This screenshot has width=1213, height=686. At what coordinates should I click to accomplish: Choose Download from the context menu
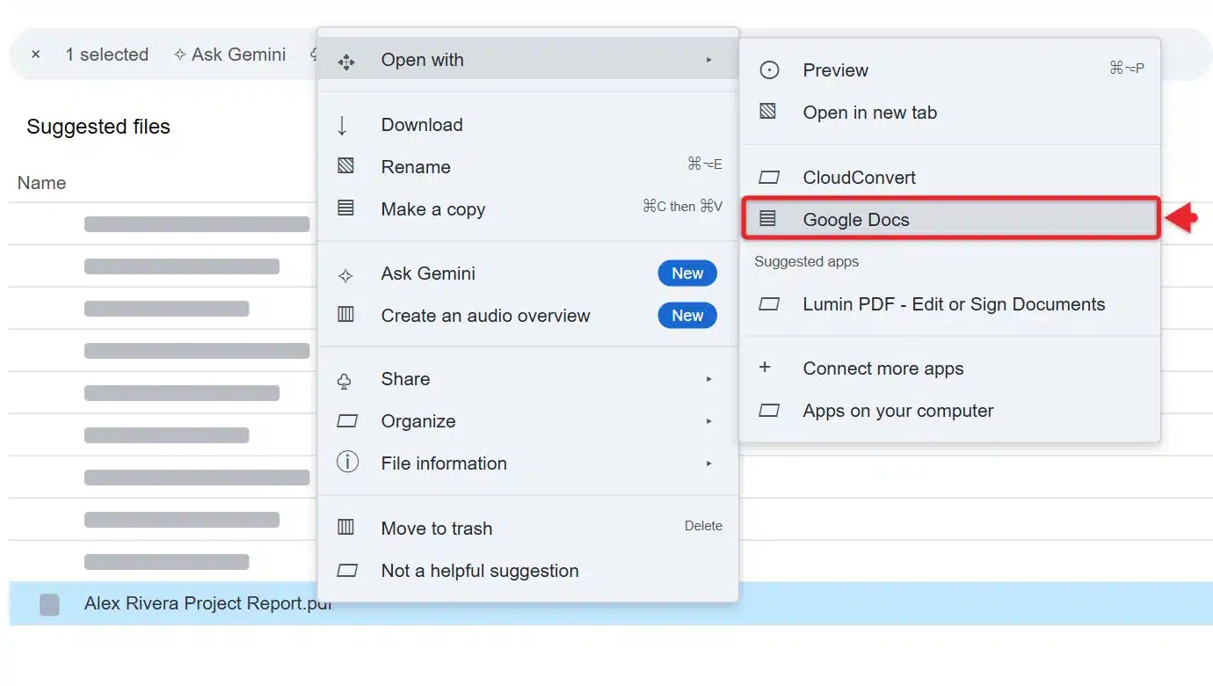[527, 125]
